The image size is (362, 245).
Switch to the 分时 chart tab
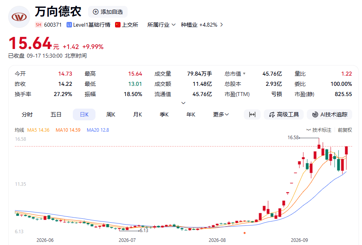[x=27, y=114]
